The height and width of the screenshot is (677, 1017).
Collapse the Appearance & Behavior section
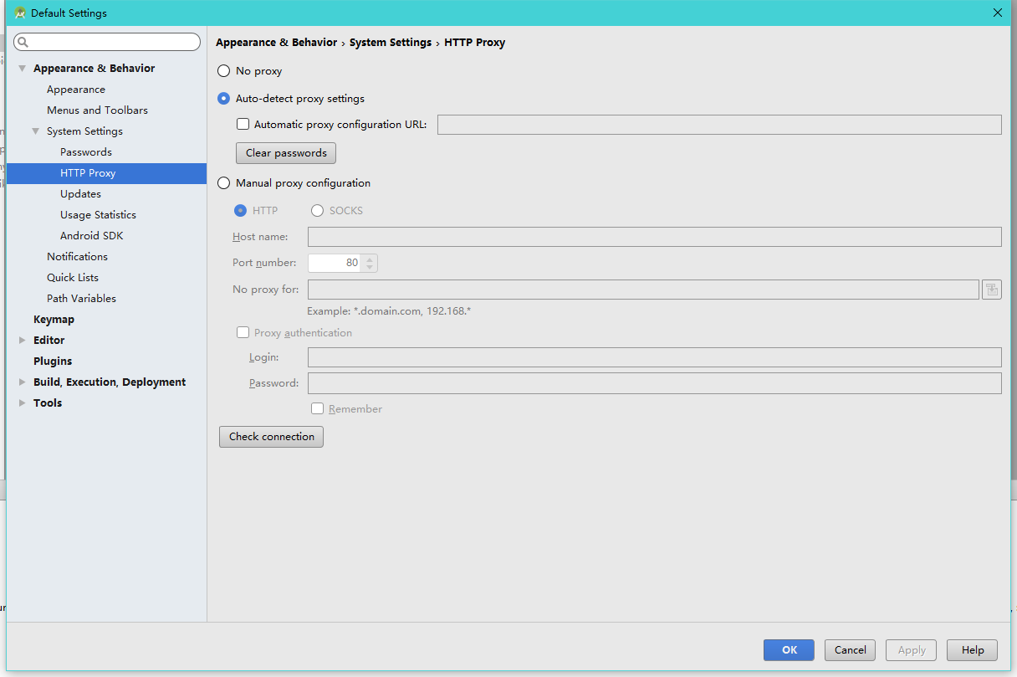[x=23, y=69]
